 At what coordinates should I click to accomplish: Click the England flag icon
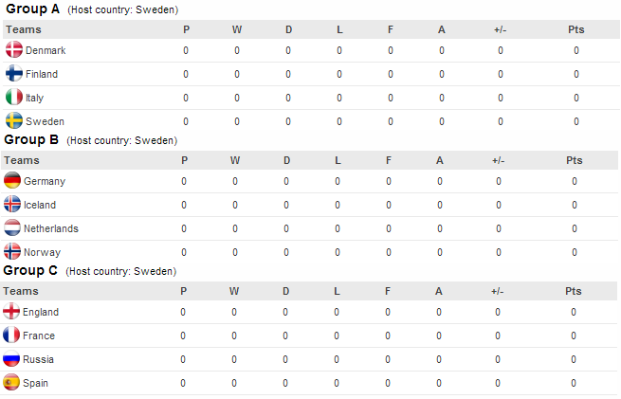12,312
